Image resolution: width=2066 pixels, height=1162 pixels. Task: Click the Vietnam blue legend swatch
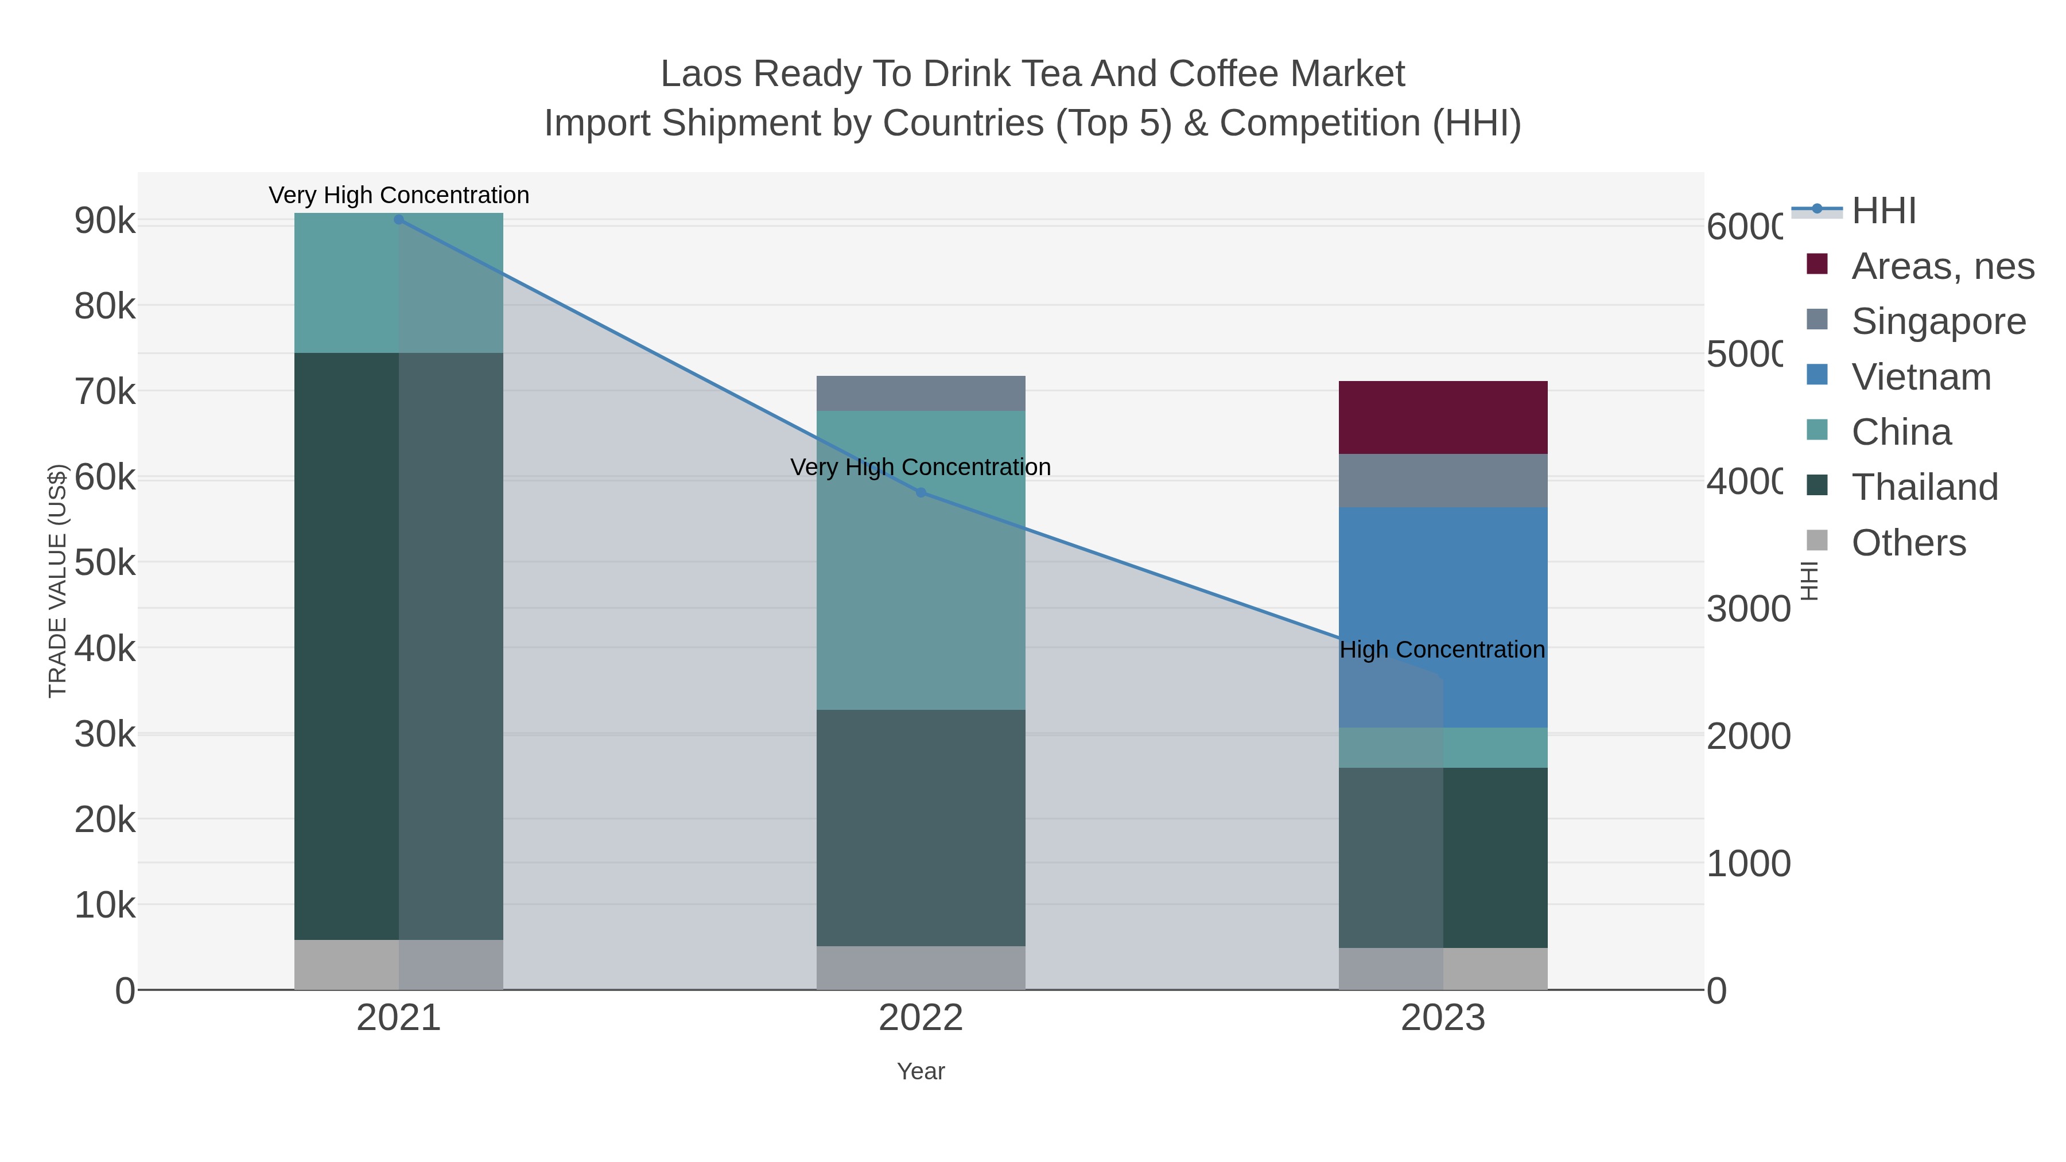click(1816, 375)
